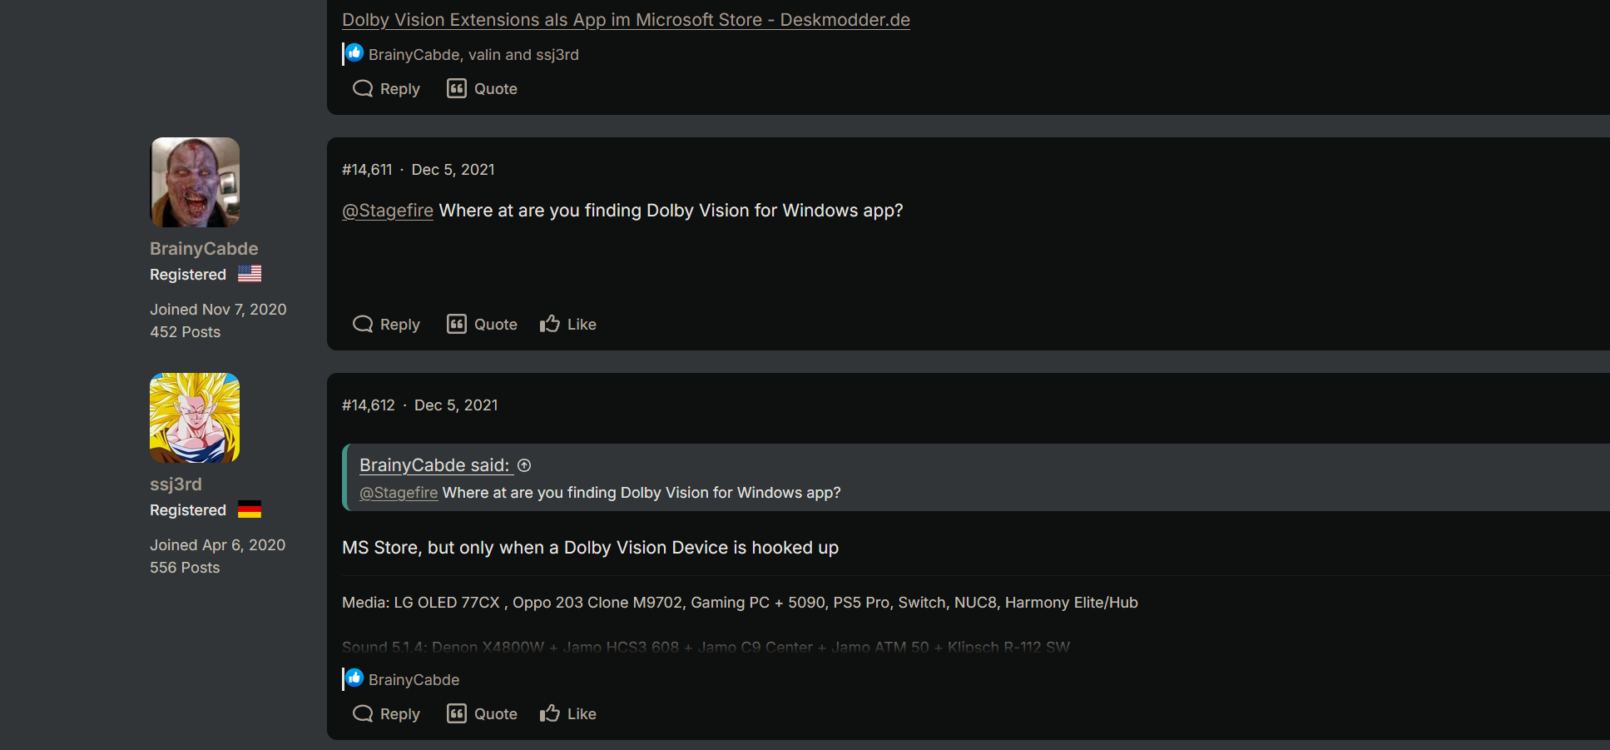Click ssj3rd's Super Saiyan avatar

tap(194, 417)
